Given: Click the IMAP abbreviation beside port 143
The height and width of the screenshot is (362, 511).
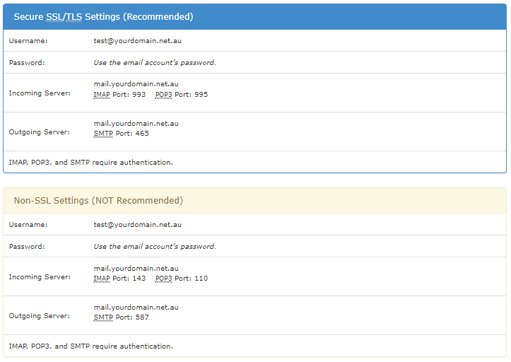Looking at the screenshot, I should [x=102, y=279].
